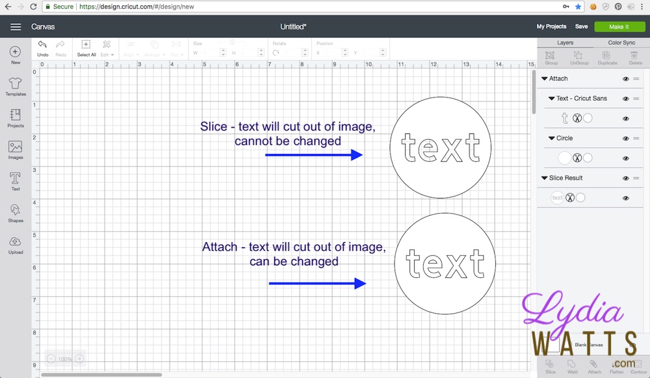Hide the t letter sublayer
This screenshot has width=650, height=378.
pos(625,118)
